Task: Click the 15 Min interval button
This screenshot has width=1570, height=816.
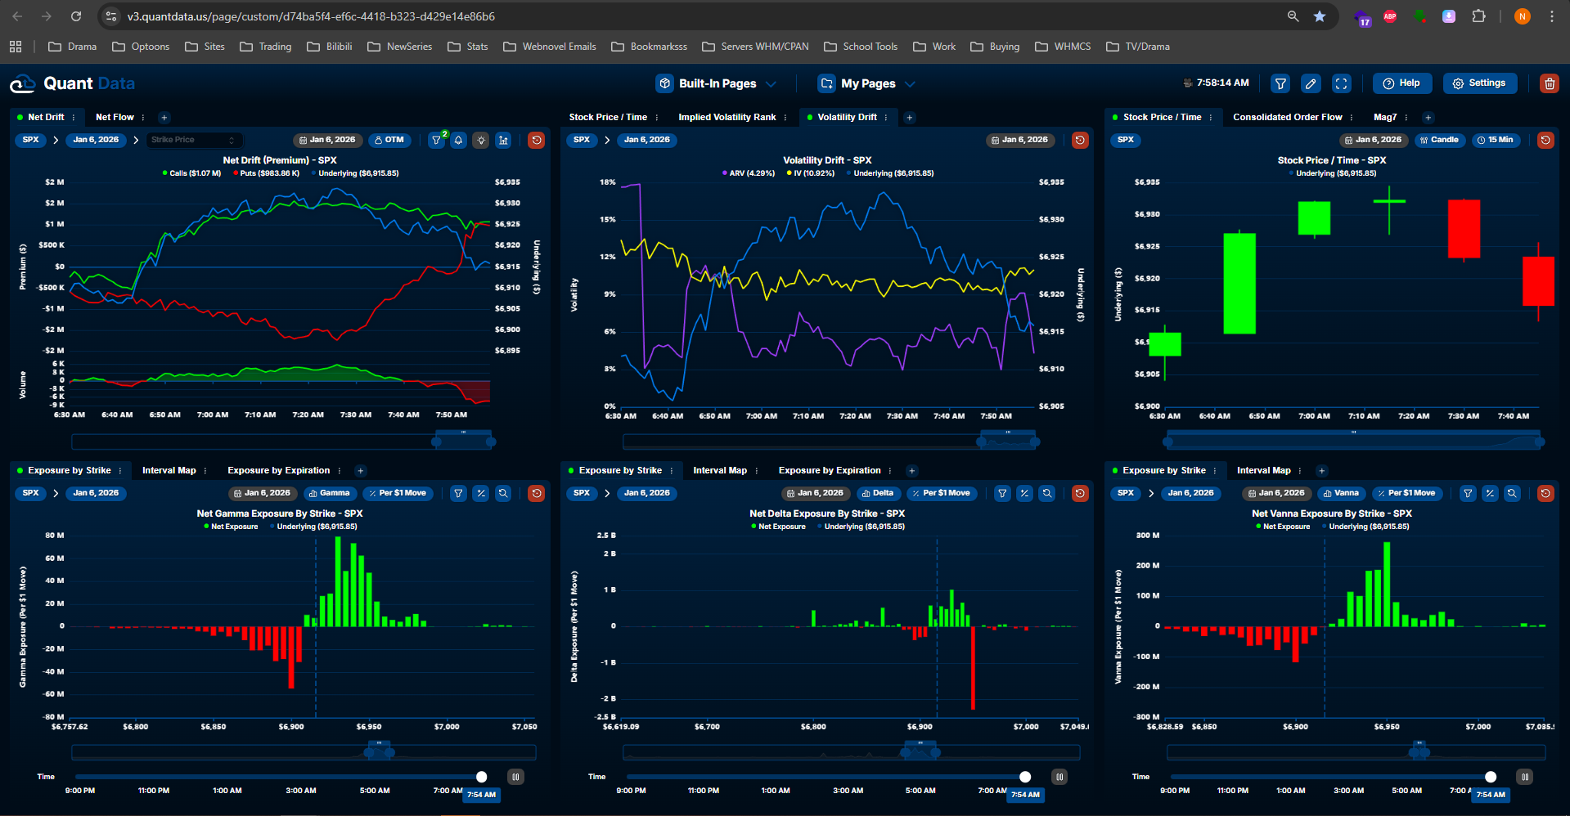Action: (1495, 140)
